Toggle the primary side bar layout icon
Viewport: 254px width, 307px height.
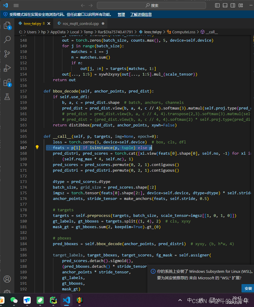(217, 5)
